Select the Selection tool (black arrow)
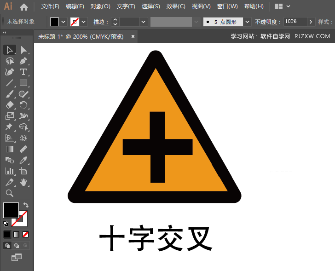Viewport: 335px width, 271px height. point(9,50)
